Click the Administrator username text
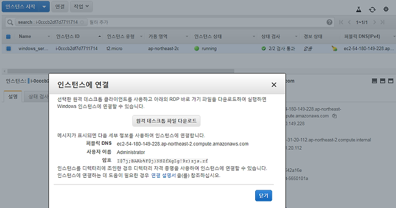 [131, 152]
